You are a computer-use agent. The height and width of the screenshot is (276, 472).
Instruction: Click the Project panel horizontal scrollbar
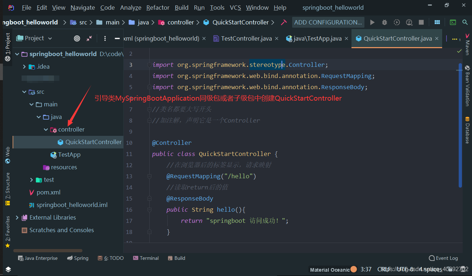[48, 251]
